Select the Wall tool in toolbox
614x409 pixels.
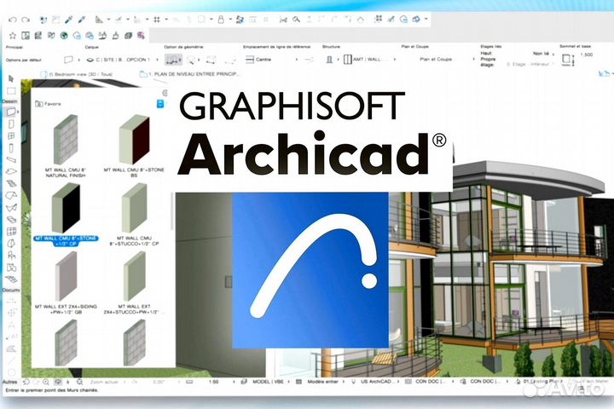[11, 112]
